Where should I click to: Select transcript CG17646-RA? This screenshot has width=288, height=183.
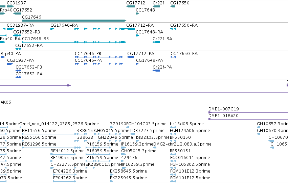(x=88, y=29)
